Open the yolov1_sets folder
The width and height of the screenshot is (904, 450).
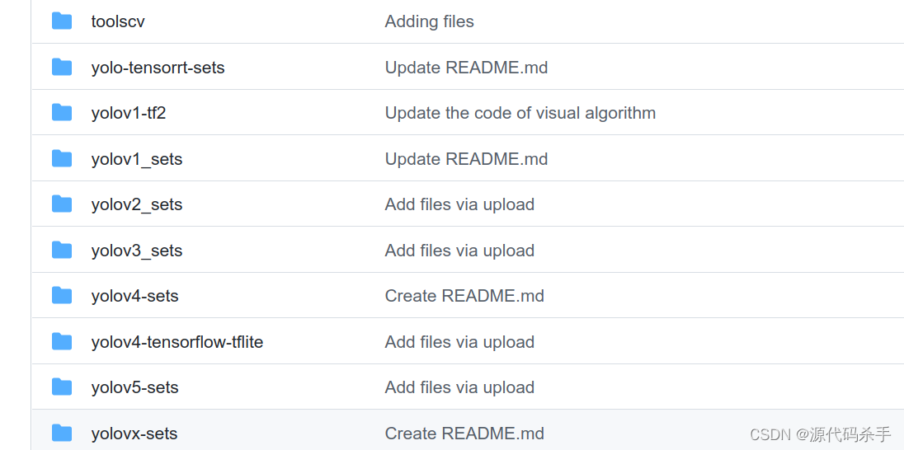point(137,159)
